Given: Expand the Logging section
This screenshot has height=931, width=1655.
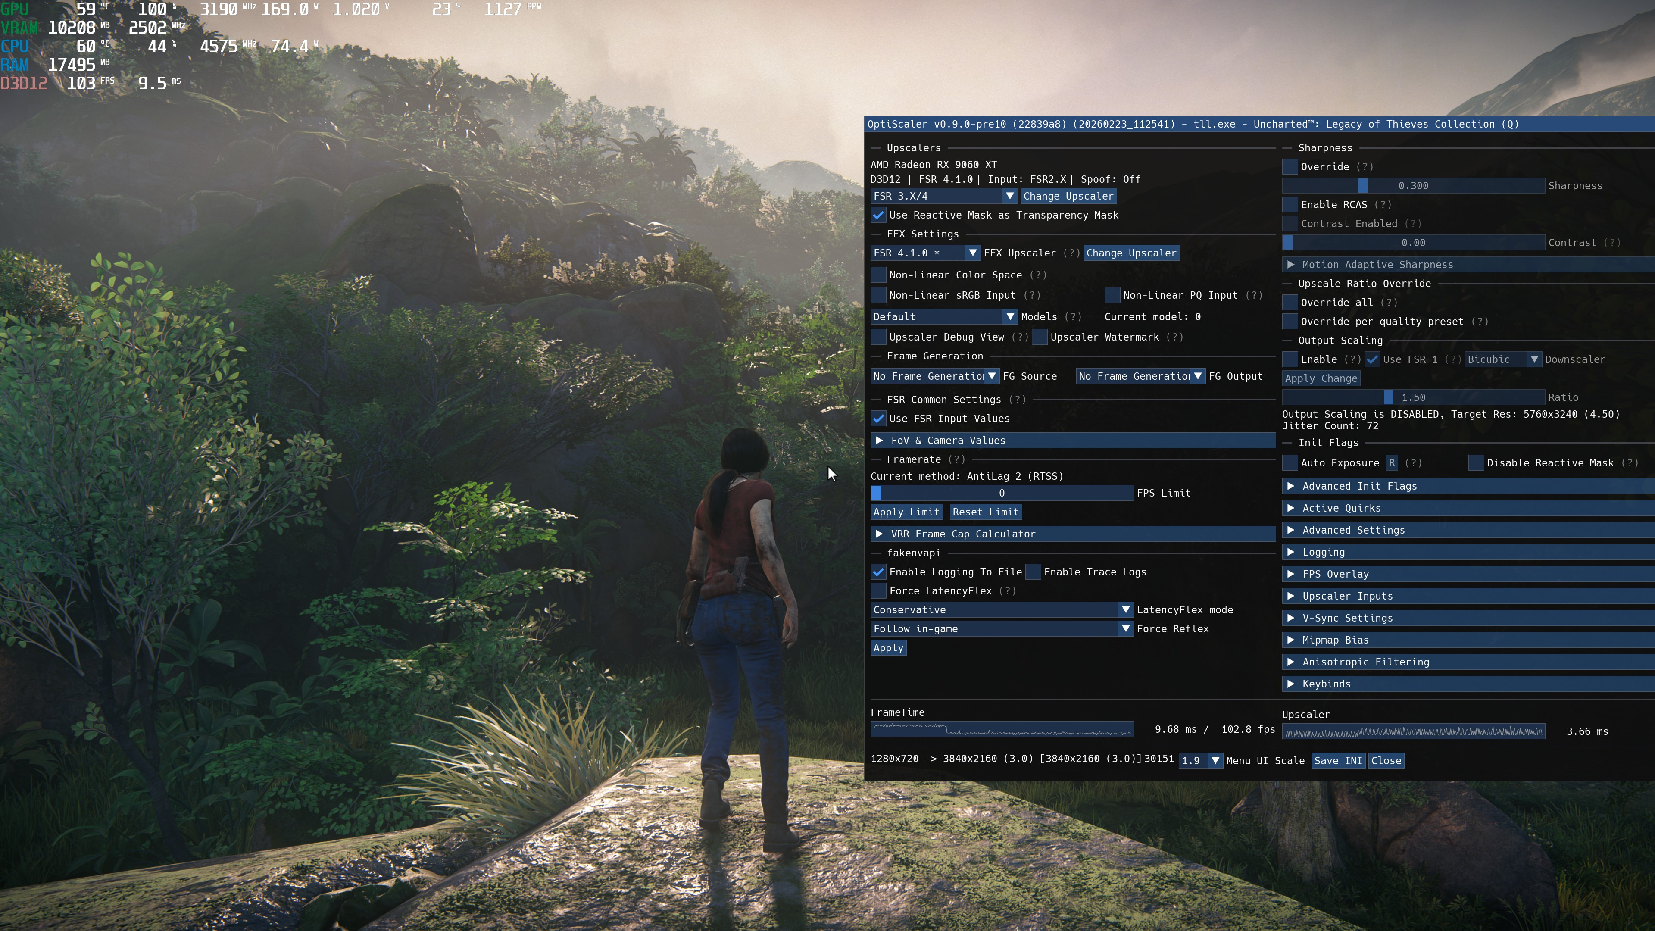Looking at the screenshot, I should 1469,553.
